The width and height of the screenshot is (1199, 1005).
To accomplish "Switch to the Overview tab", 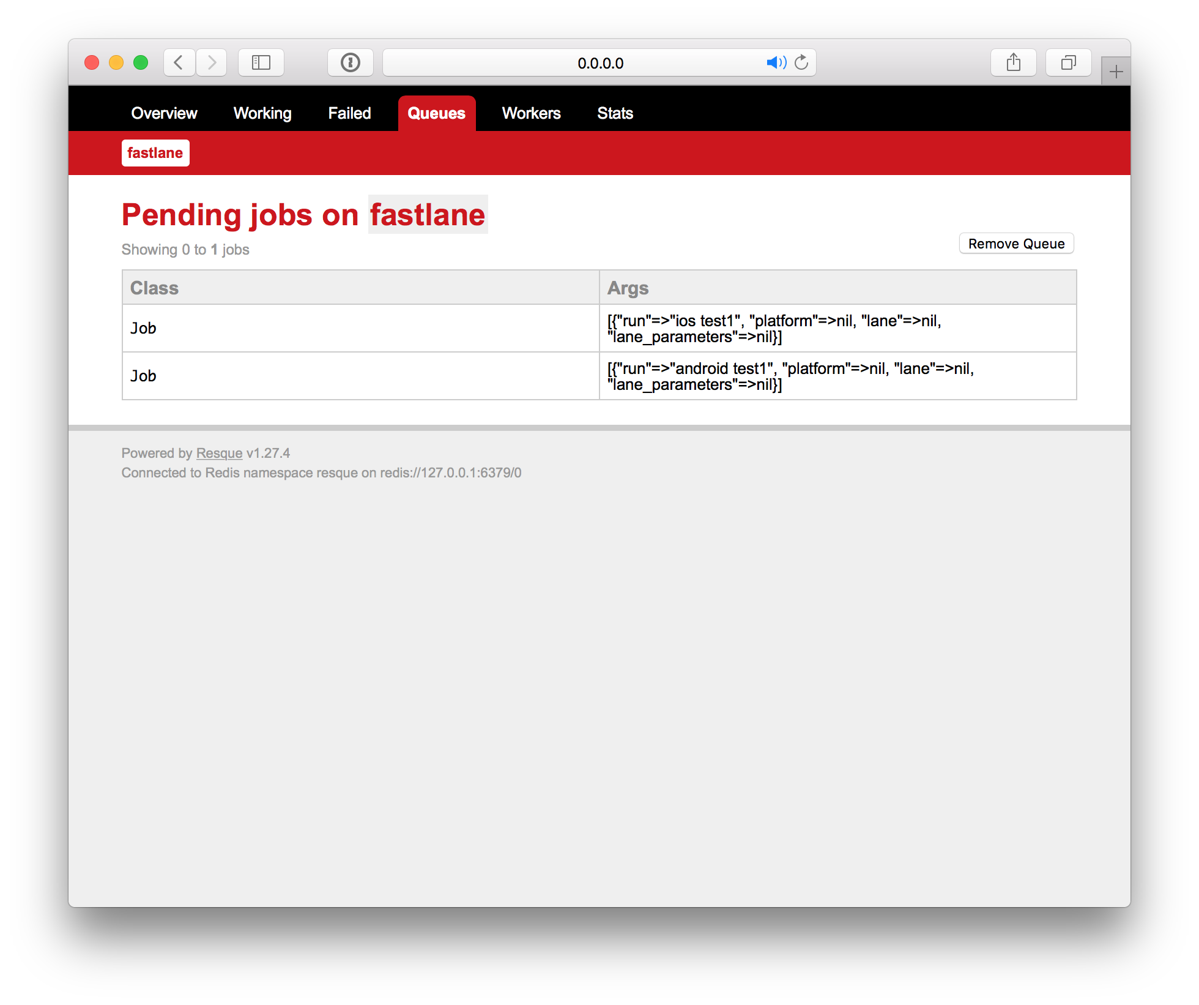I will 164,113.
